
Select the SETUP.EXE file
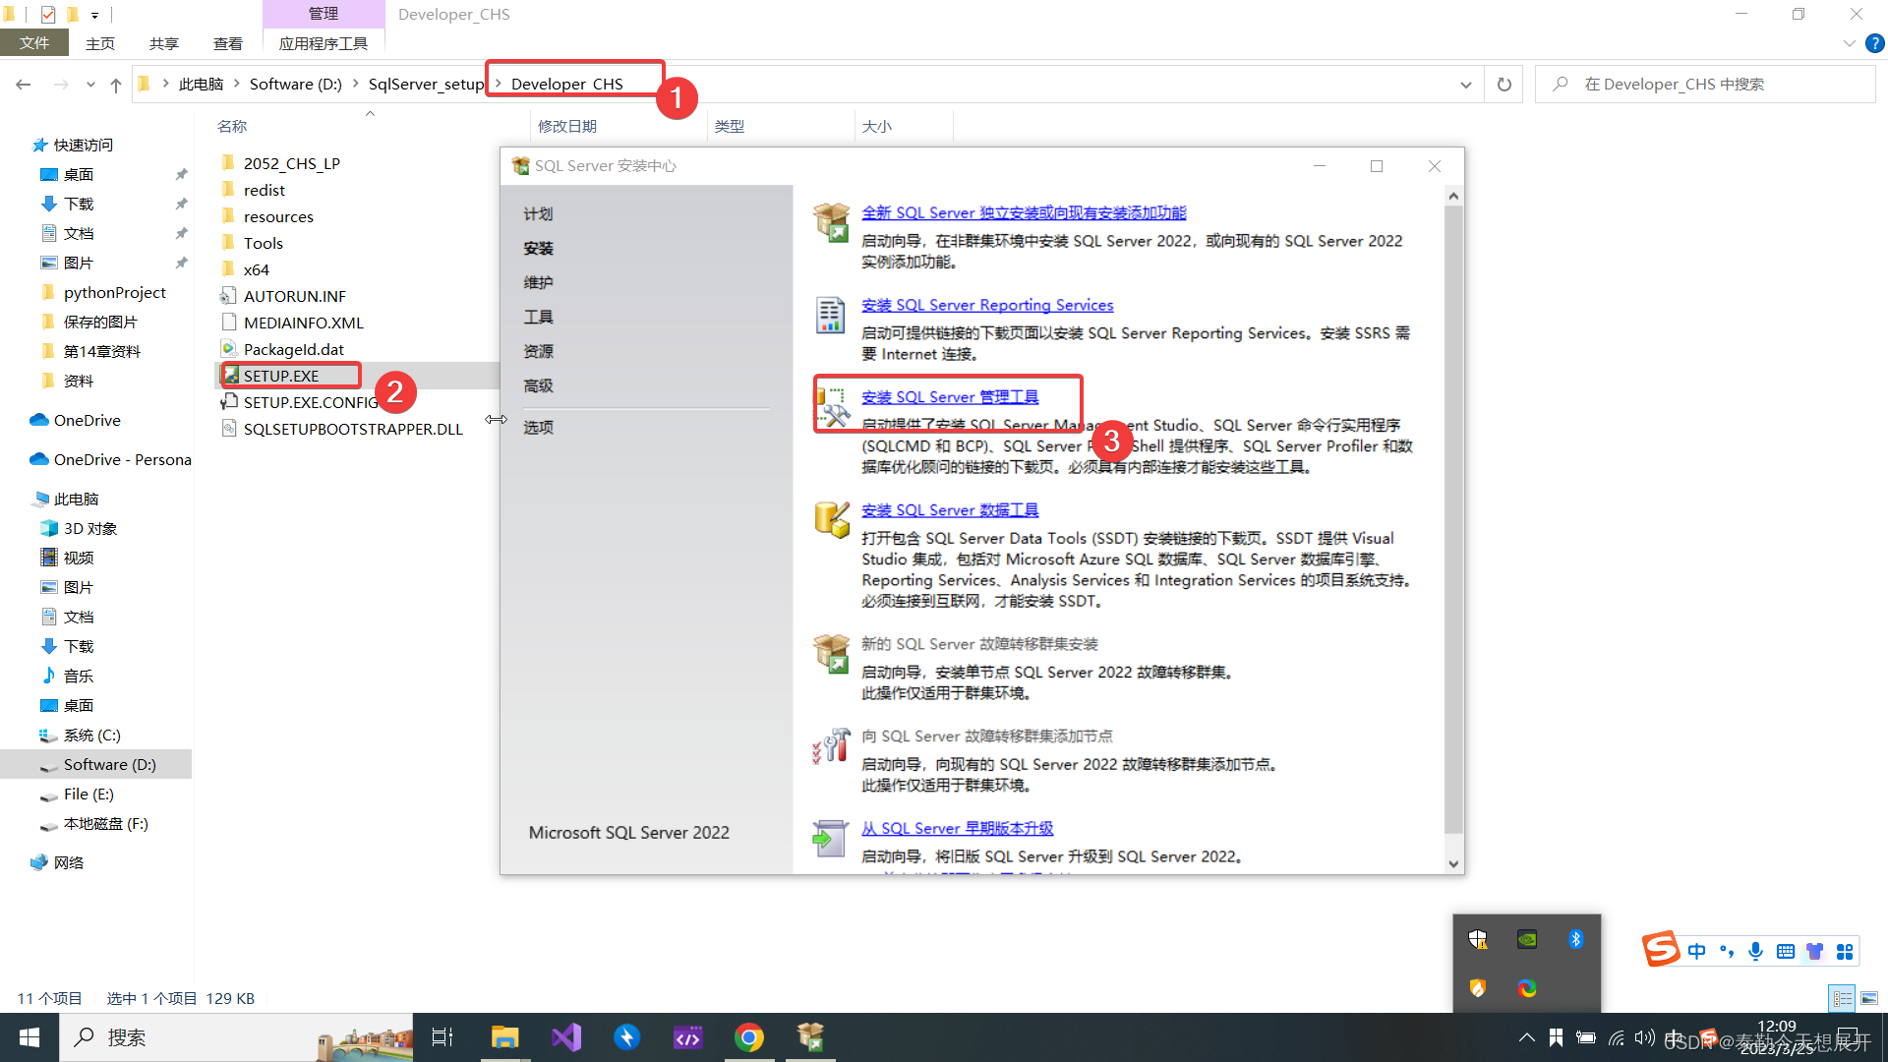(281, 376)
